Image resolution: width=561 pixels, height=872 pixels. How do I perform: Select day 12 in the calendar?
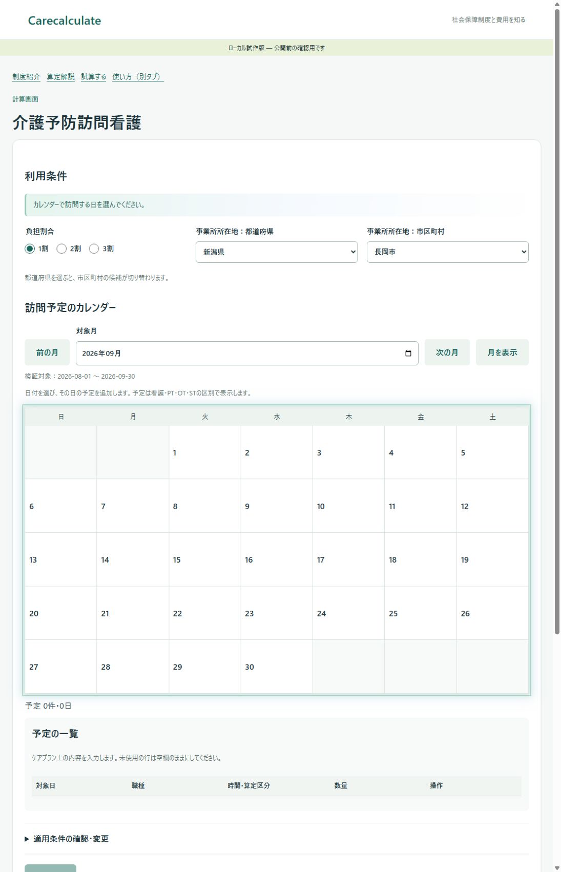click(x=492, y=506)
